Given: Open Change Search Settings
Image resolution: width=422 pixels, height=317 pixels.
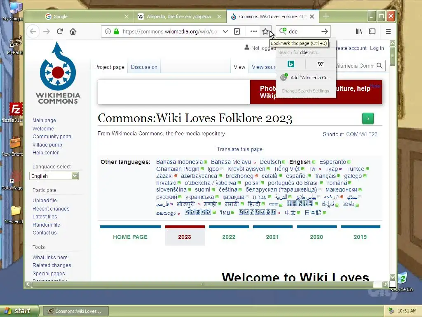Looking at the screenshot, I should pyautogui.click(x=305, y=91).
